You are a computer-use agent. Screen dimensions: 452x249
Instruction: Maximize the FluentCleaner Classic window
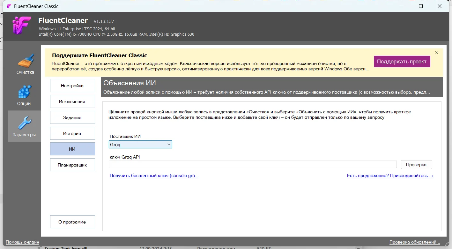tap(421, 6)
